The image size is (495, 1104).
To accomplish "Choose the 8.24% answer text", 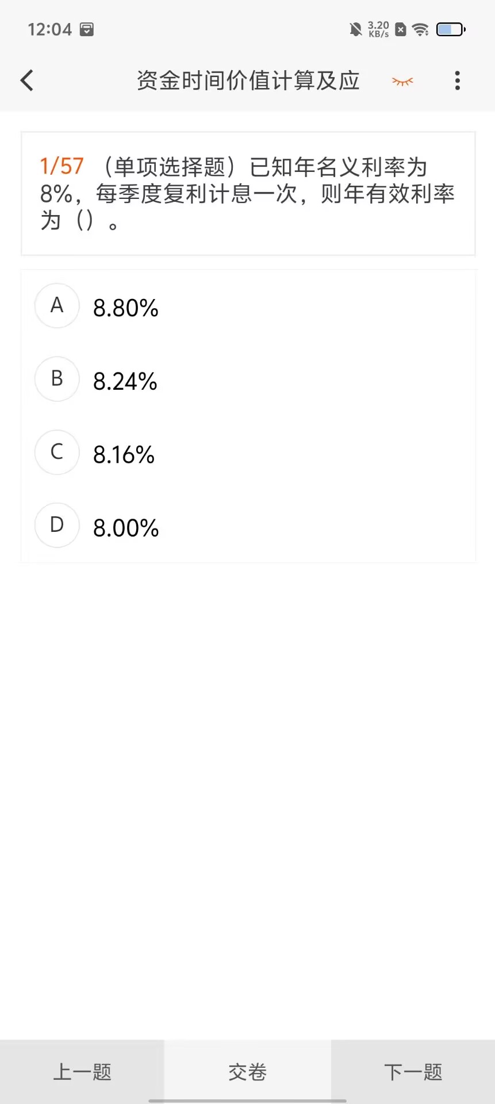I will (x=125, y=381).
